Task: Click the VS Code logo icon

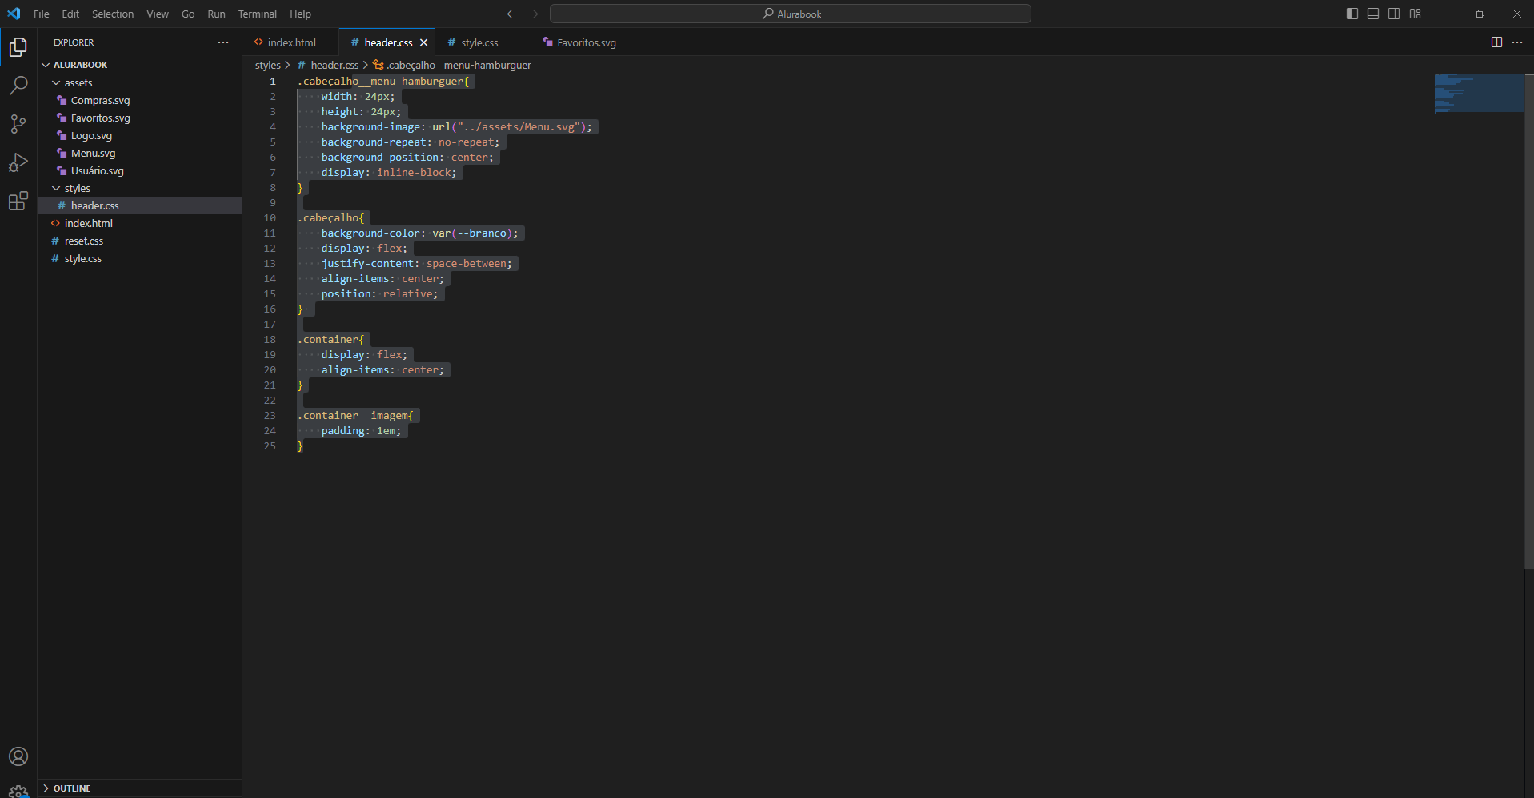Action: pos(14,14)
